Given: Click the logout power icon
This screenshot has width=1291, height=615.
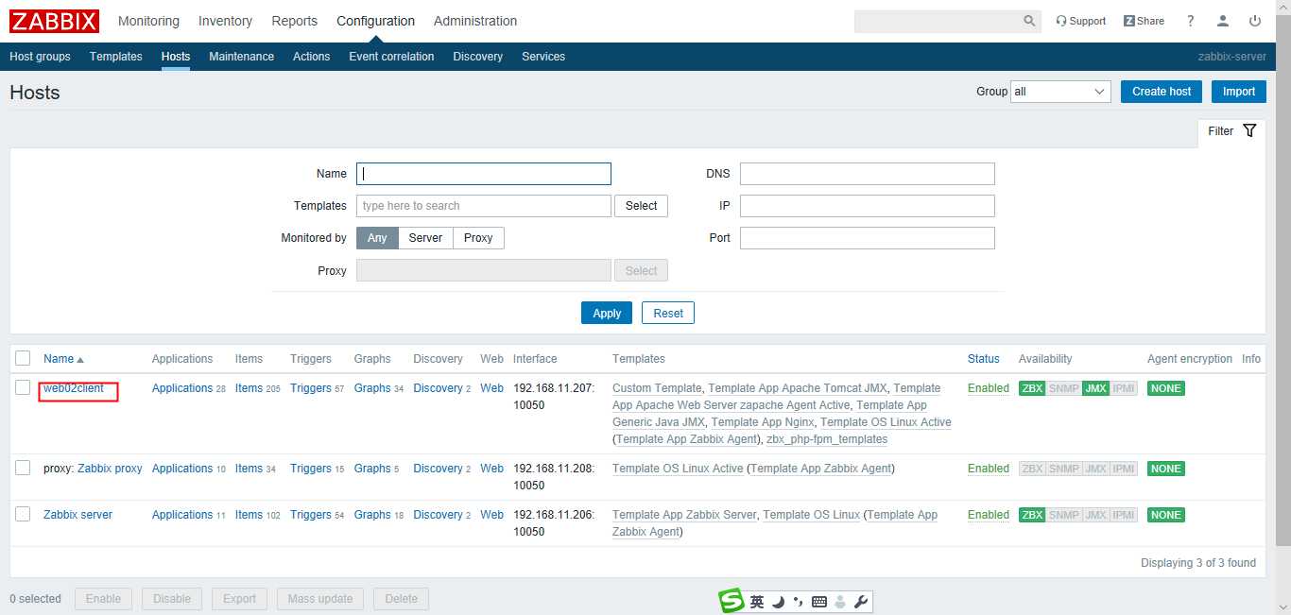Looking at the screenshot, I should click(1255, 21).
